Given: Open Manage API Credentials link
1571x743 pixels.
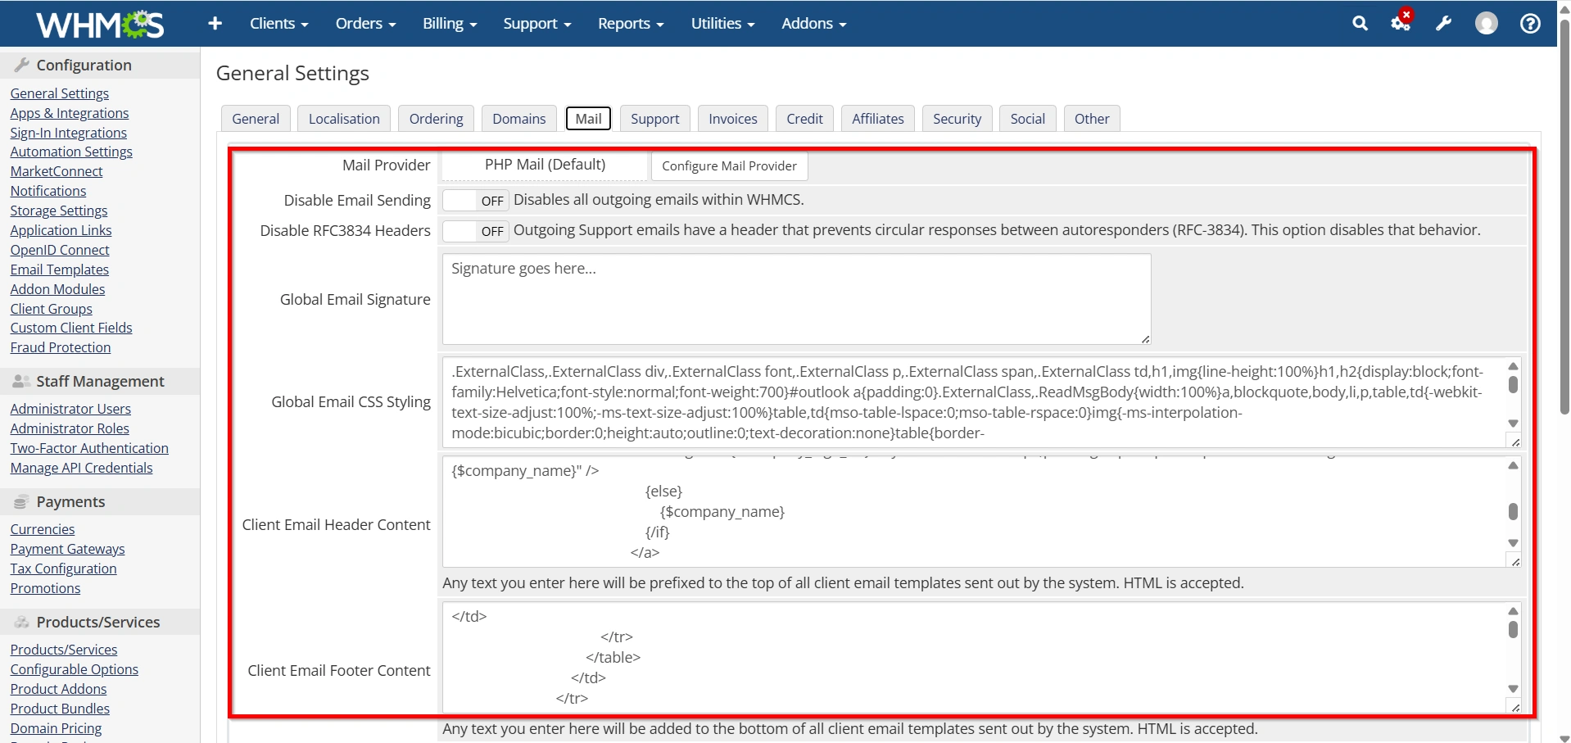Looking at the screenshot, I should (x=82, y=468).
